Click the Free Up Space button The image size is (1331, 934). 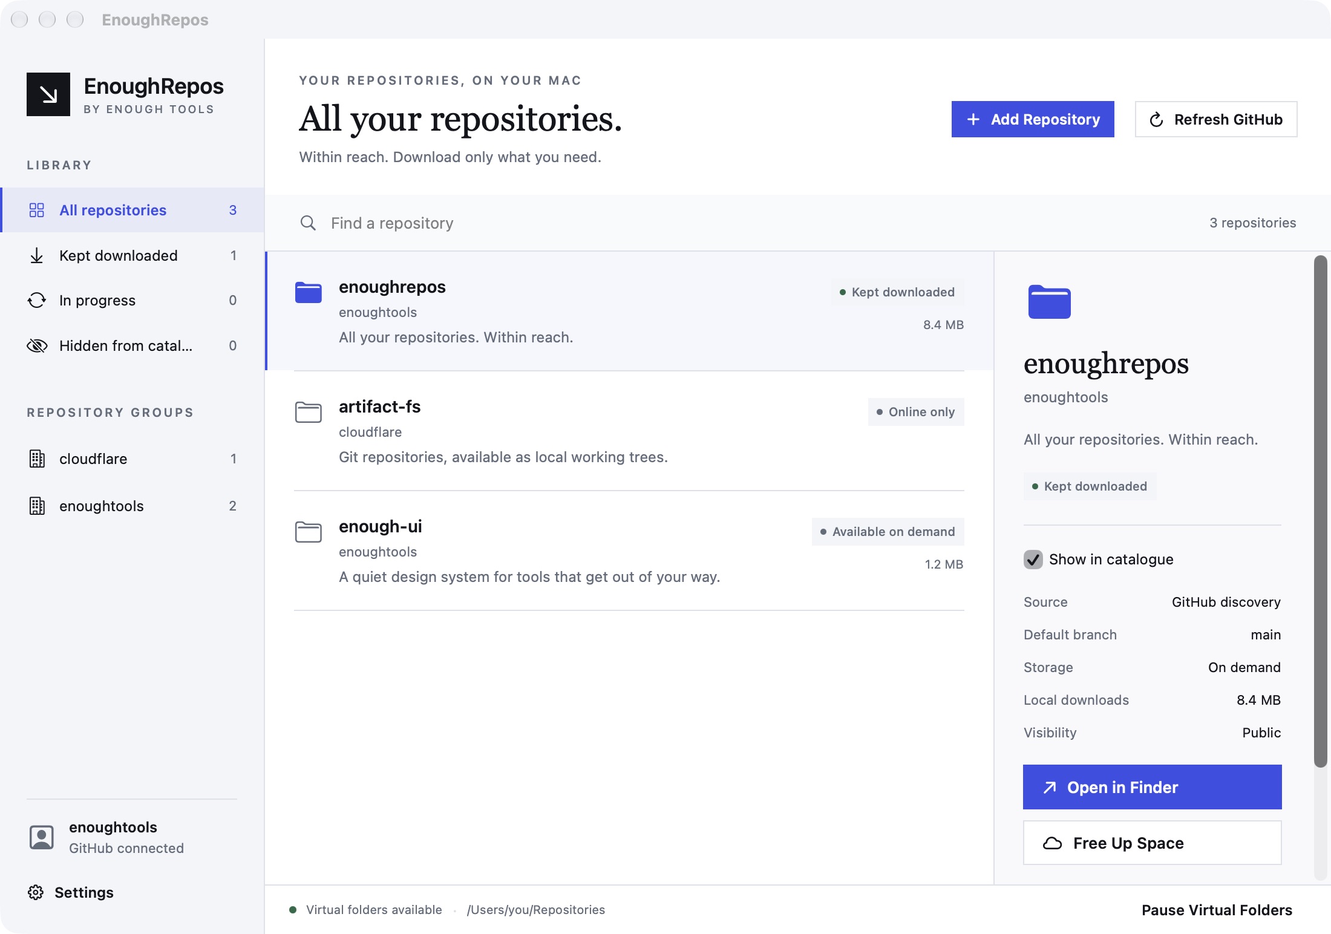click(1153, 843)
